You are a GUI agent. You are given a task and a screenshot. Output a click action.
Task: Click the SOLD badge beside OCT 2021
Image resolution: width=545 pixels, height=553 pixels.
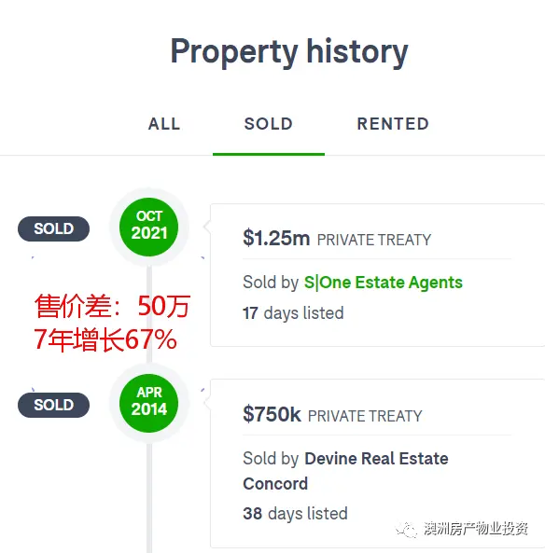[53, 228]
